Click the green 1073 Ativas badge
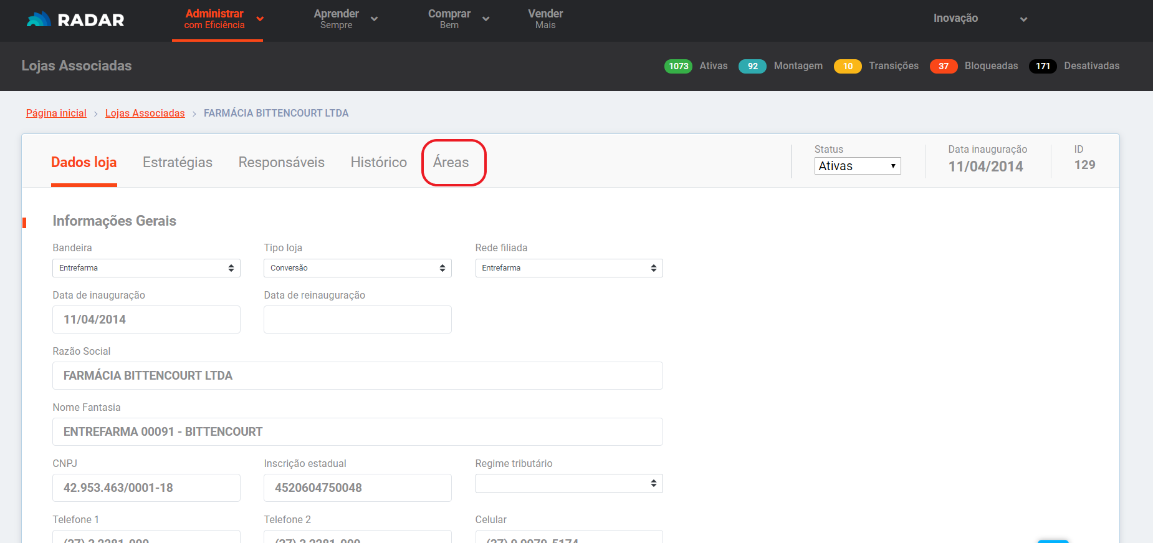Viewport: 1153px width, 543px height. point(678,66)
